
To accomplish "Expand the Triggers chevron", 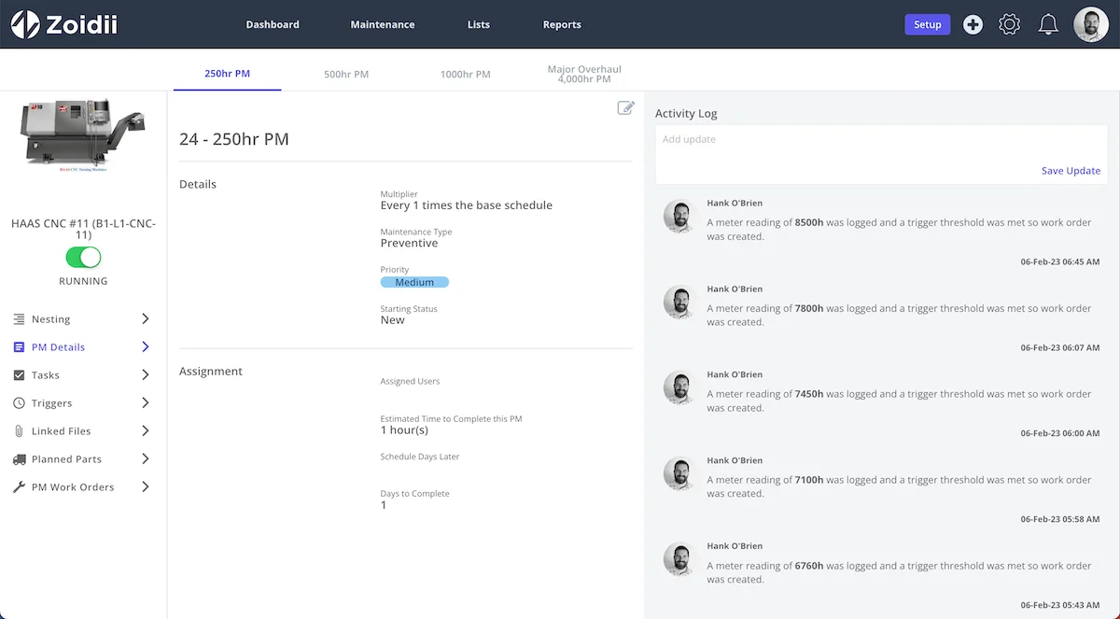I will coord(146,403).
